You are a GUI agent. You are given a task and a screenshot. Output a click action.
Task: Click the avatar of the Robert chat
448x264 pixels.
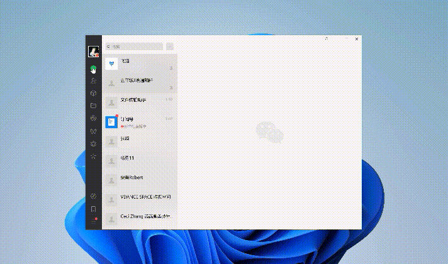111,180
